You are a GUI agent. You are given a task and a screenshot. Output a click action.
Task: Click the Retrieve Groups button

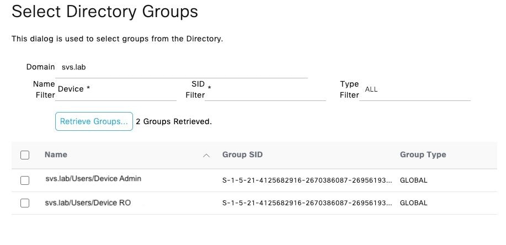pyautogui.click(x=94, y=121)
